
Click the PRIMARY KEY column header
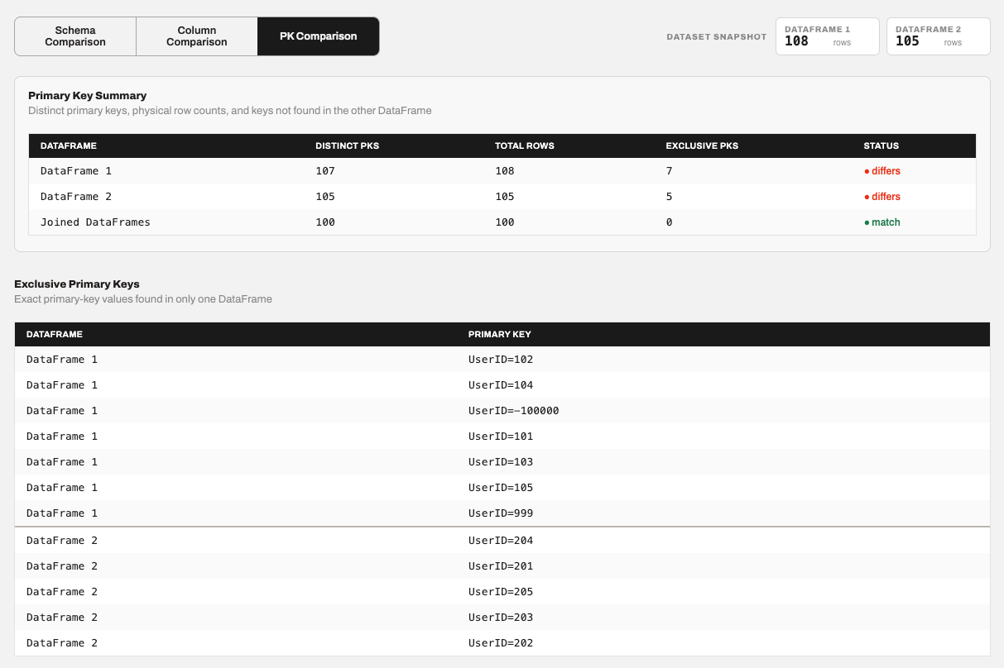pyautogui.click(x=500, y=334)
